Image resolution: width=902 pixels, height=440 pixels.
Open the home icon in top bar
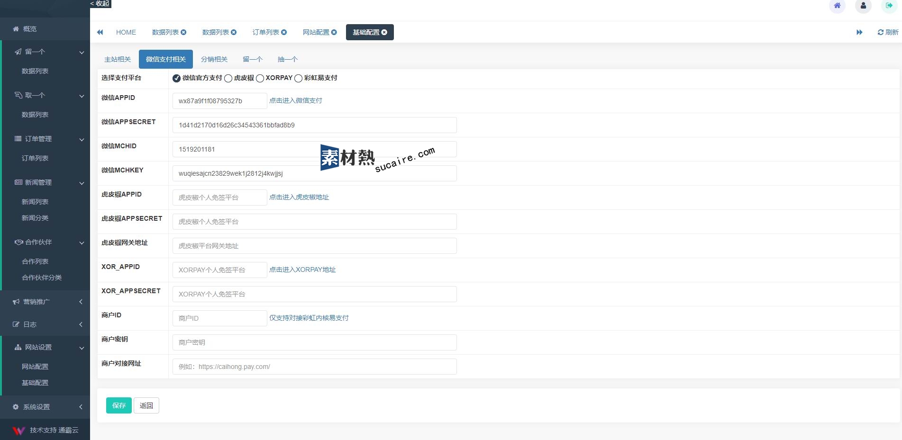837,6
